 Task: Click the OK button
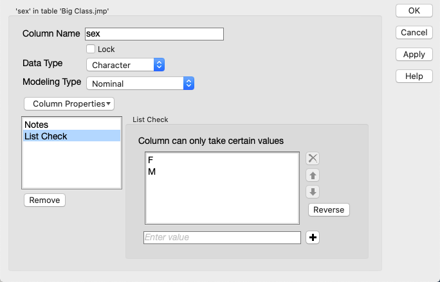pos(414,11)
